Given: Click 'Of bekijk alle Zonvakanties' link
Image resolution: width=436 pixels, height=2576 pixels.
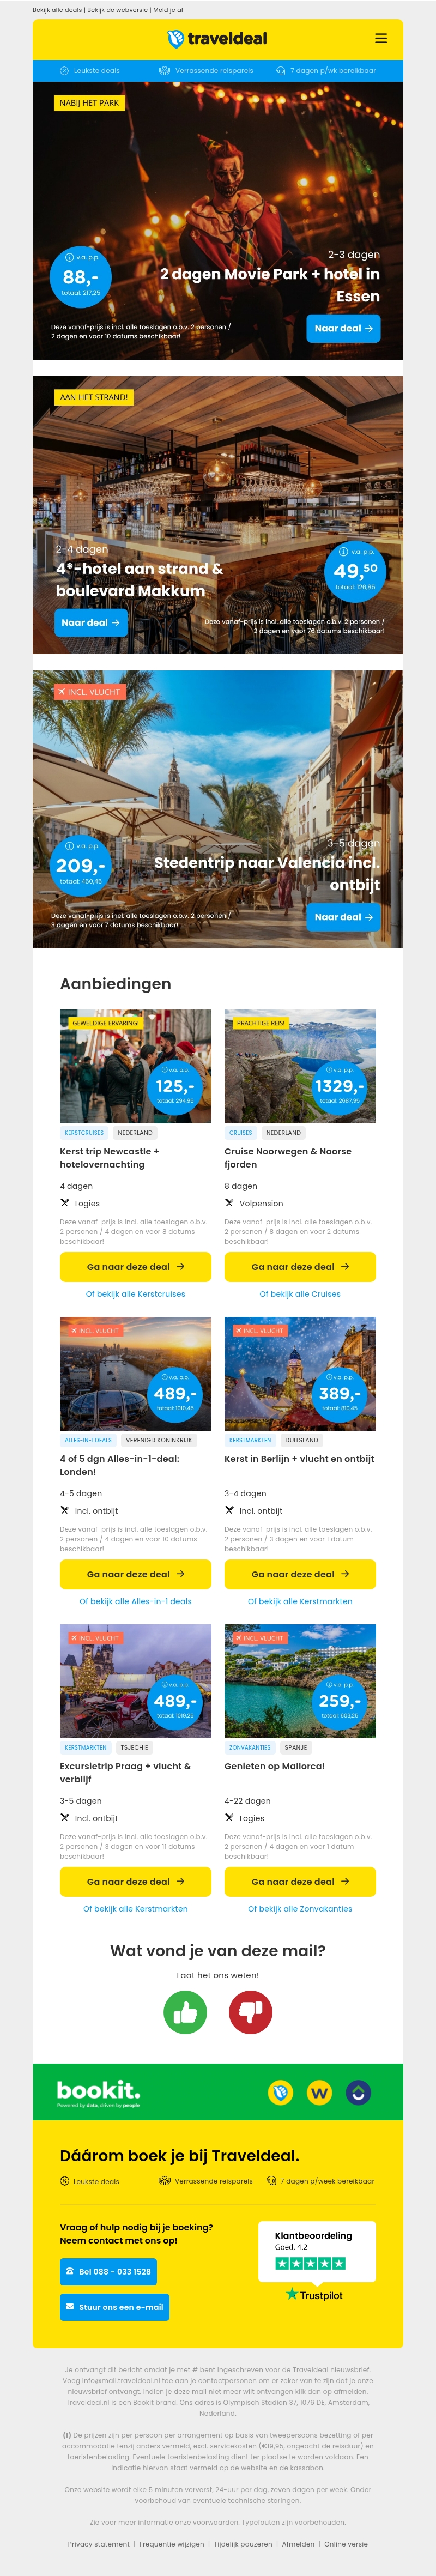Looking at the screenshot, I should [300, 1908].
